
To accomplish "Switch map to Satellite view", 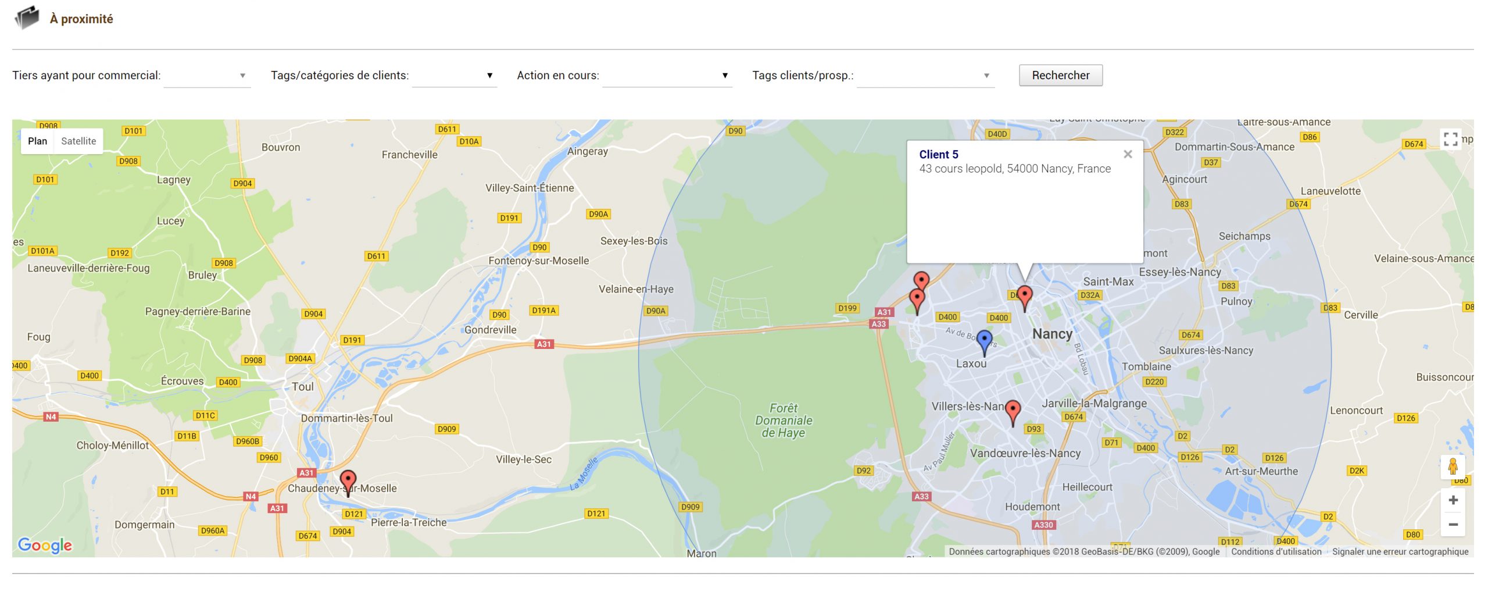I will tap(78, 141).
